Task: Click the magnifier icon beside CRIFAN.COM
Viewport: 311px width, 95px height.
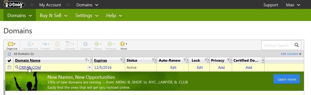Action: point(17,67)
